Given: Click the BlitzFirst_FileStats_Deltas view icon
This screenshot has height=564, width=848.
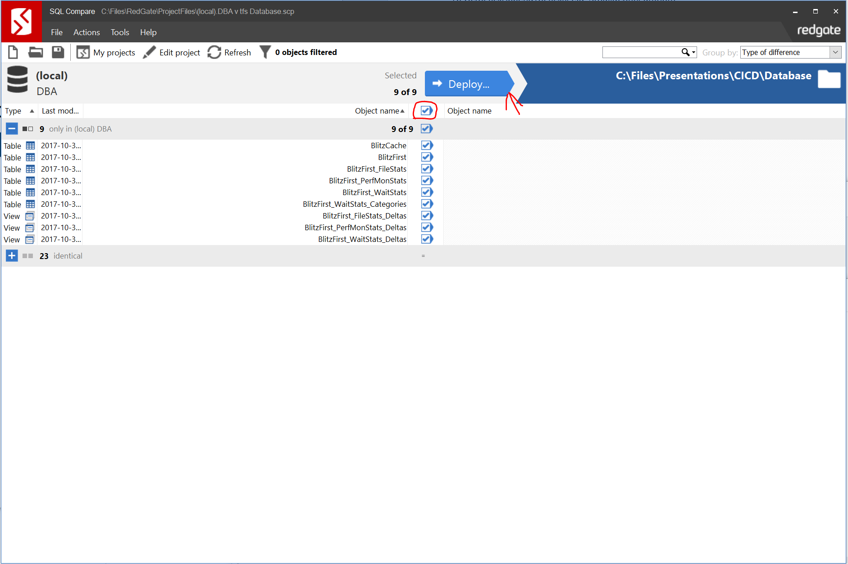Looking at the screenshot, I should 30,216.
